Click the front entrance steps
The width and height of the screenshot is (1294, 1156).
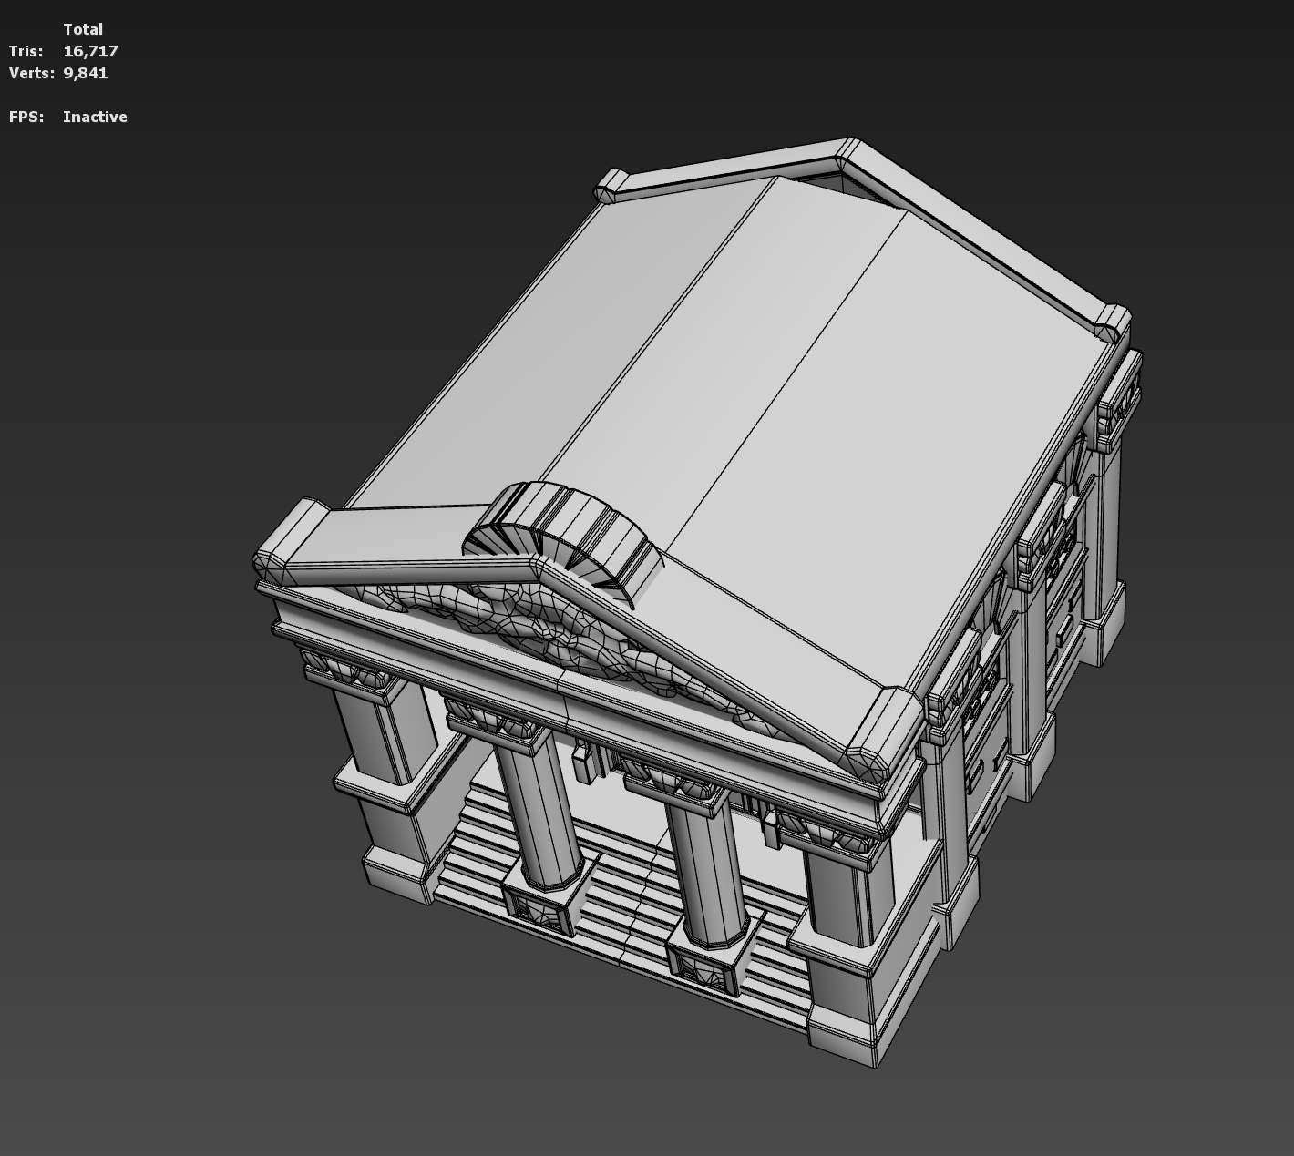pyautogui.click(x=620, y=875)
